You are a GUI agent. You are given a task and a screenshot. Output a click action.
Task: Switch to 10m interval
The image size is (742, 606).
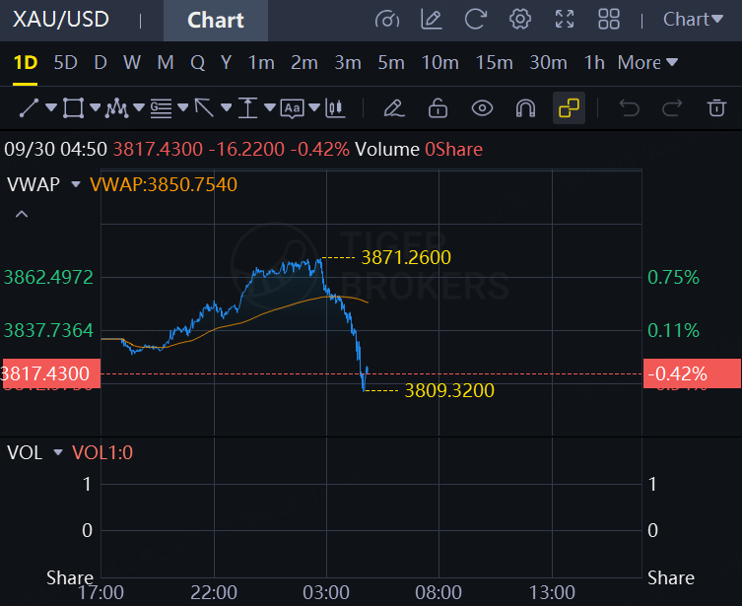tap(440, 62)
